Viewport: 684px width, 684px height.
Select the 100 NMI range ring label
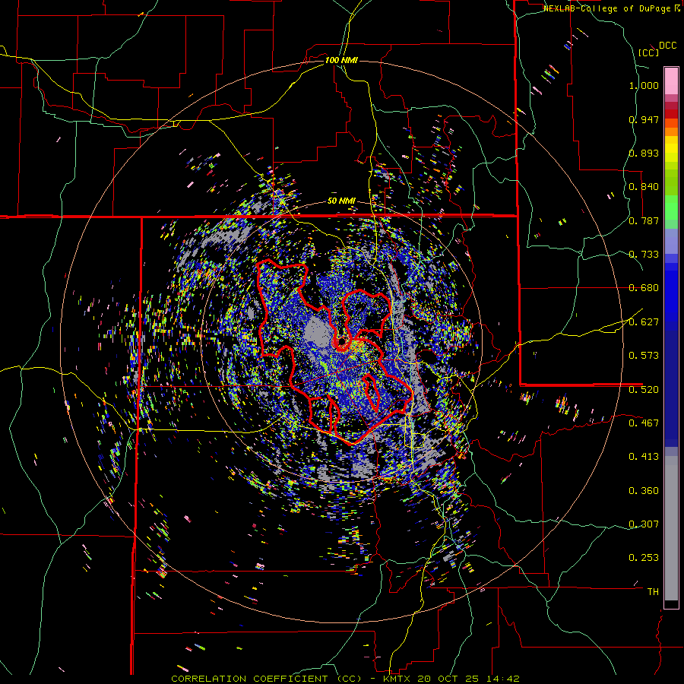coord(341,60)
